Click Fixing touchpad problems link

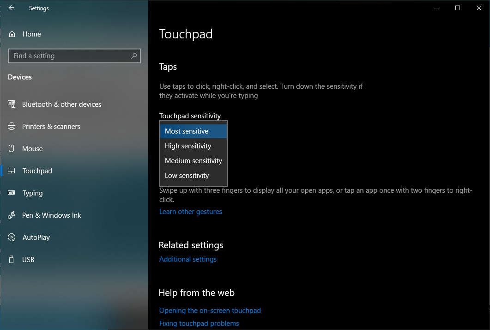click(199, 324)
